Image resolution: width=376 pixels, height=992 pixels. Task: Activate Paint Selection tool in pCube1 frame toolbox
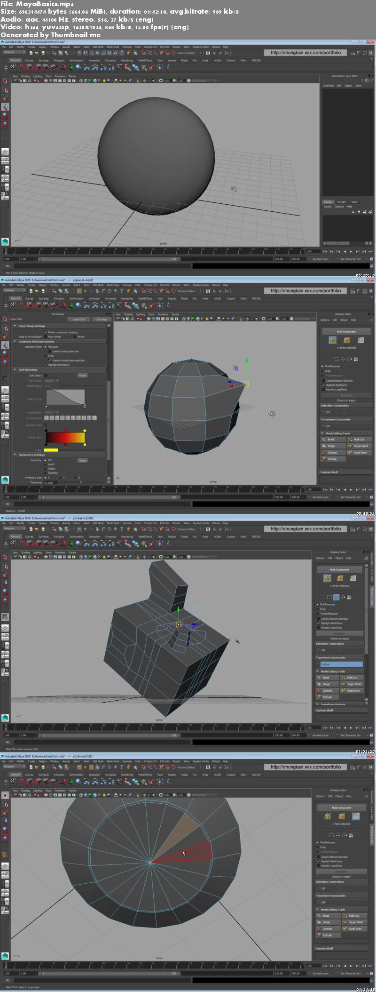(x=5, y=575)
